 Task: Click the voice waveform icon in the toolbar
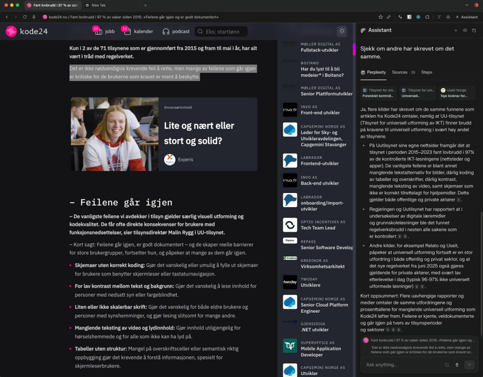[x=448, y=17]
